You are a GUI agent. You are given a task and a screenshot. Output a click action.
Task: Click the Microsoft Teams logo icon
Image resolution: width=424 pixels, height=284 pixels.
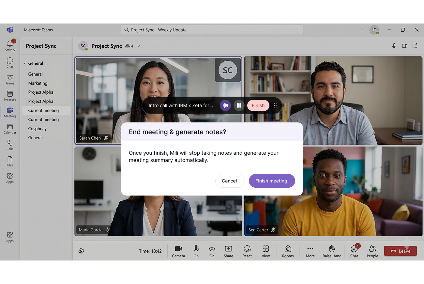click(x=10, y=30)
